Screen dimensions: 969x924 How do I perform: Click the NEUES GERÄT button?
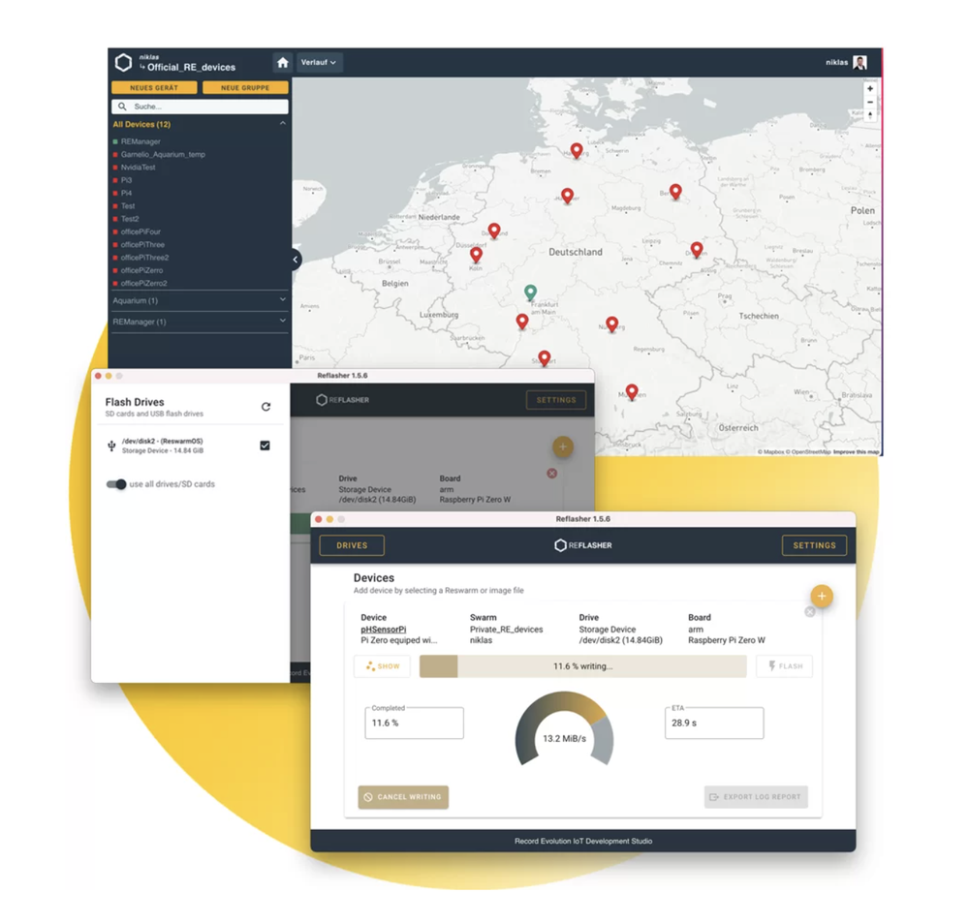pos(154,88)
